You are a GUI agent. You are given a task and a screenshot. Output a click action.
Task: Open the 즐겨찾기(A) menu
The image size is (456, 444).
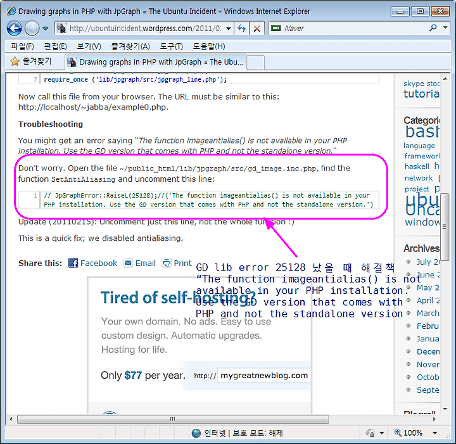130,46
